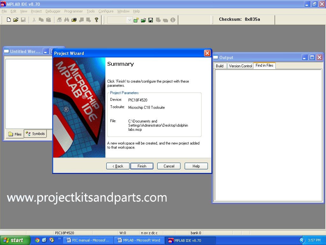This screenshot has height=245, width=326.
Task: Go Back in the Project Wizard
Action: coord(118,166)
